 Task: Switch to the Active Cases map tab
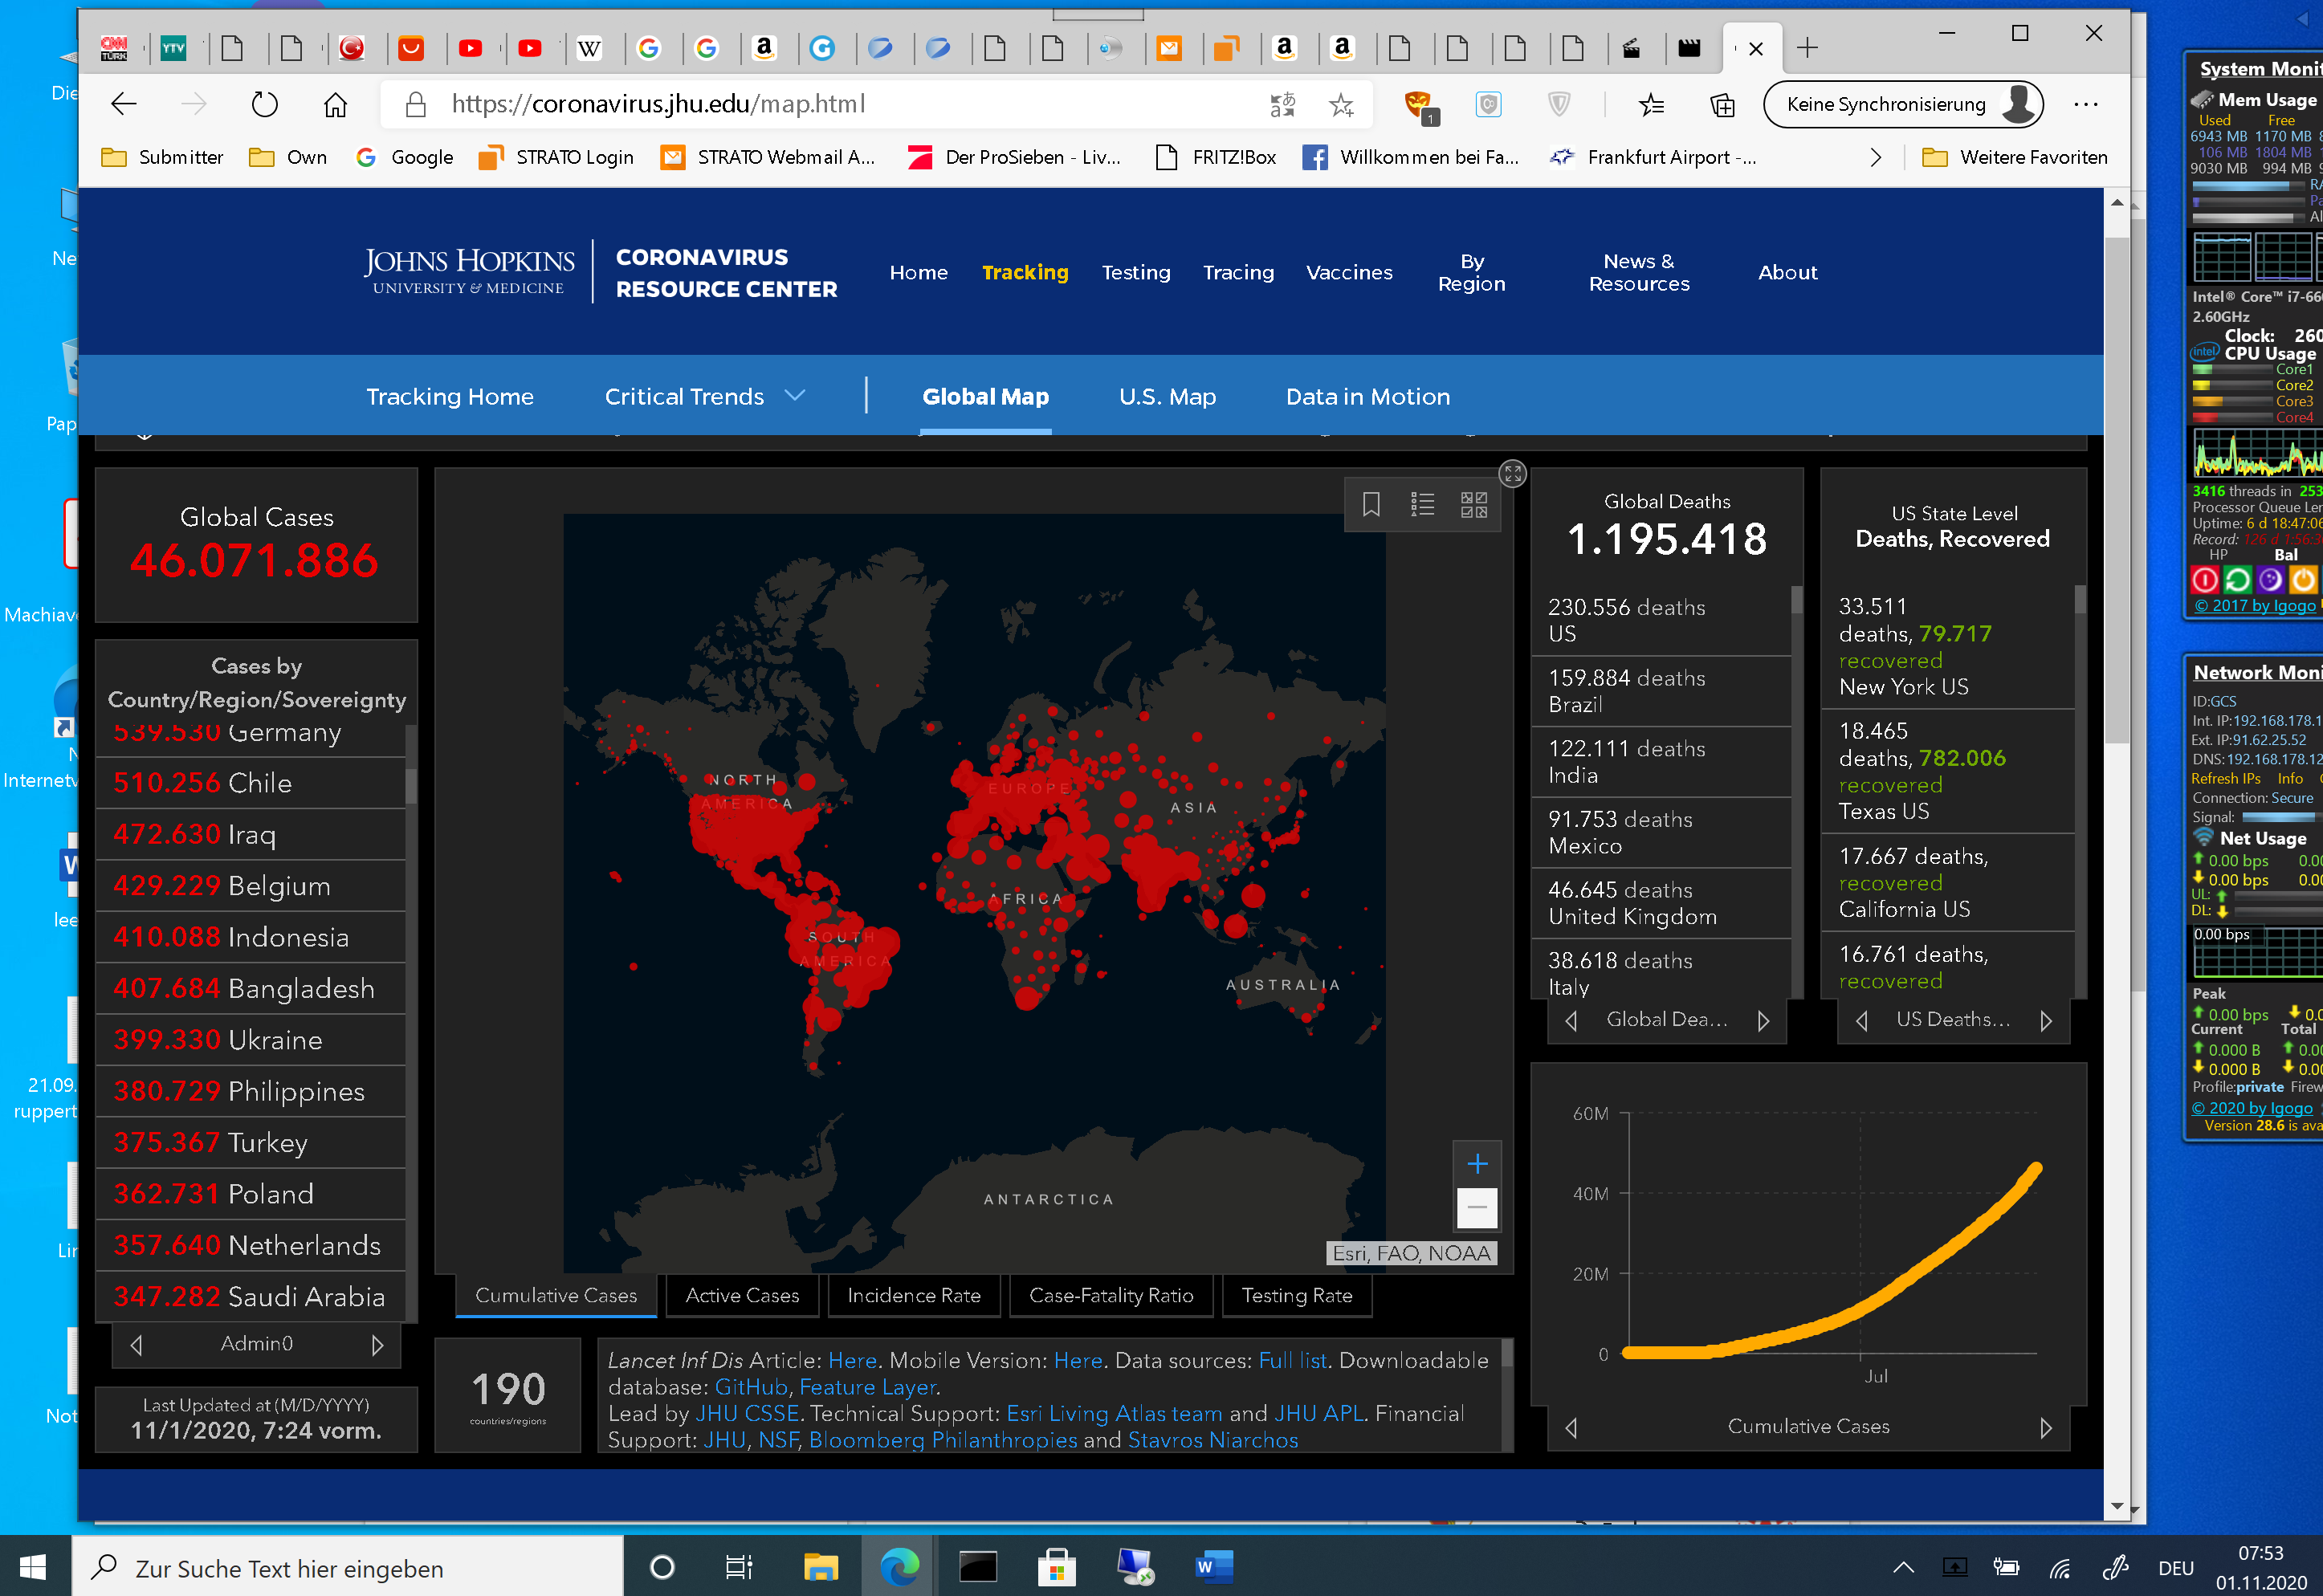(x=742, y=1296)
